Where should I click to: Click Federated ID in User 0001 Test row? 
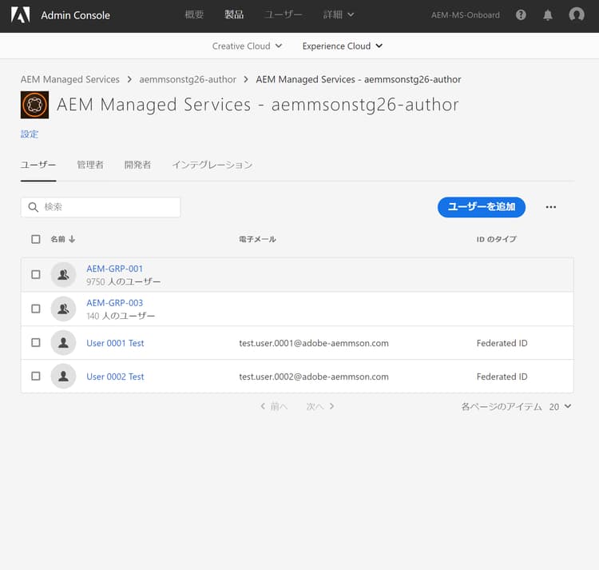(502, 343)
